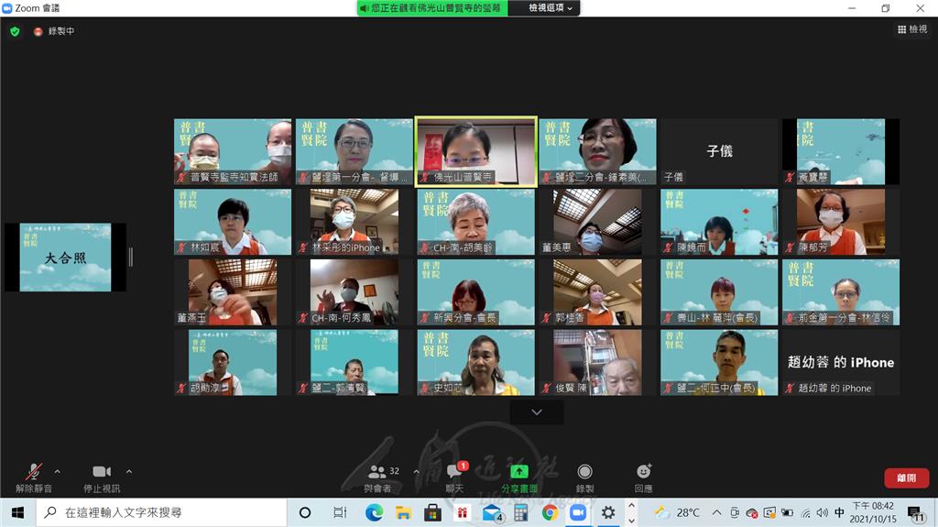Viewport: 938px width, 527px height.
Task: Select participant tile 子儀
Action: tap(719, 151)
